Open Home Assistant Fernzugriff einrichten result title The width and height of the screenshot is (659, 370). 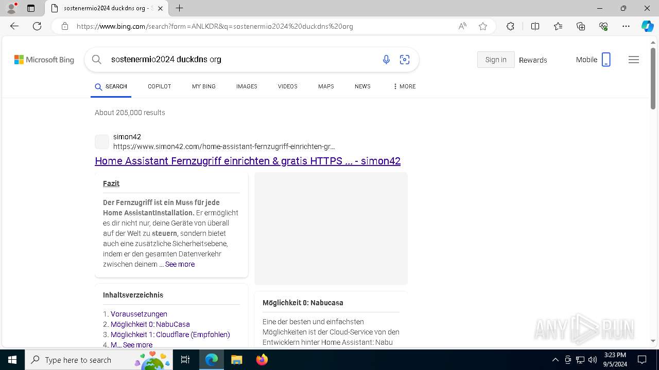[248, 161]
